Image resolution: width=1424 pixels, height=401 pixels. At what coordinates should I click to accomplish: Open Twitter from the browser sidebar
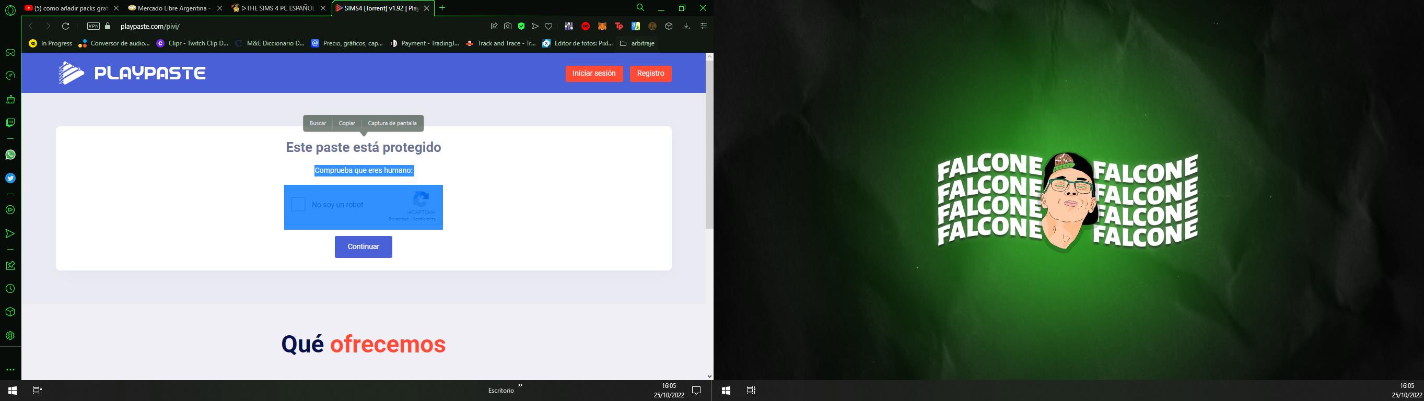point(10,179)
